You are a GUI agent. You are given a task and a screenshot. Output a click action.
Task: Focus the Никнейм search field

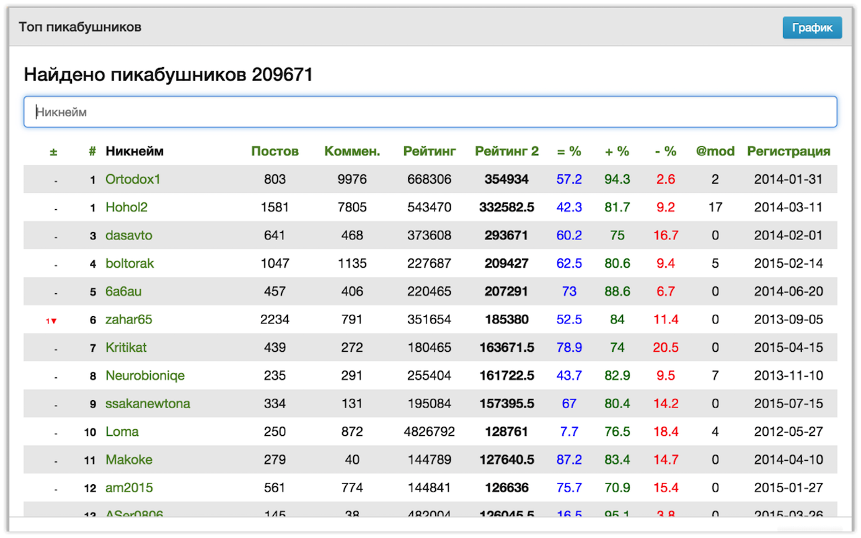tap(430, 112)
